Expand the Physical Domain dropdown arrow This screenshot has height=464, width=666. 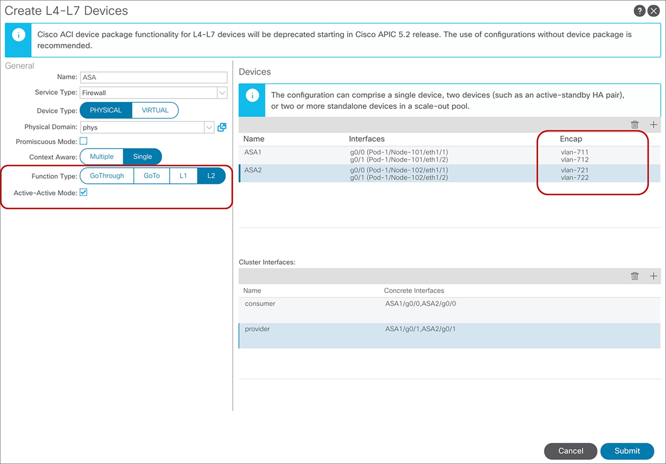(209, 127)
